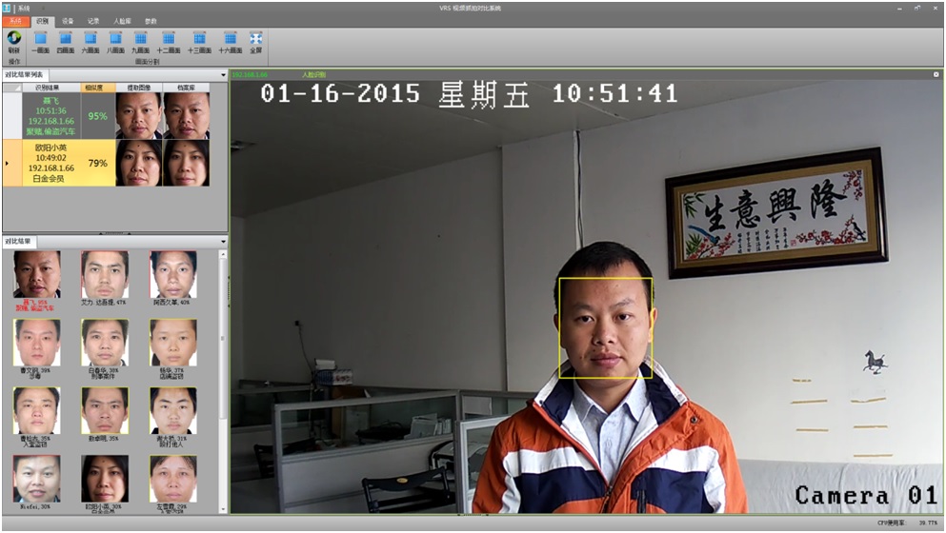This screenshot has width=946, height=533.
Task: Select the 79% similarity cell
Action: pos(98,163)
